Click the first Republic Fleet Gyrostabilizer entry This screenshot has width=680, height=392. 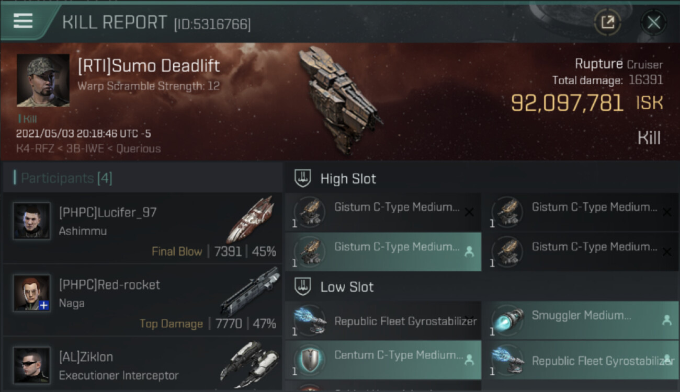pos(383,320)
